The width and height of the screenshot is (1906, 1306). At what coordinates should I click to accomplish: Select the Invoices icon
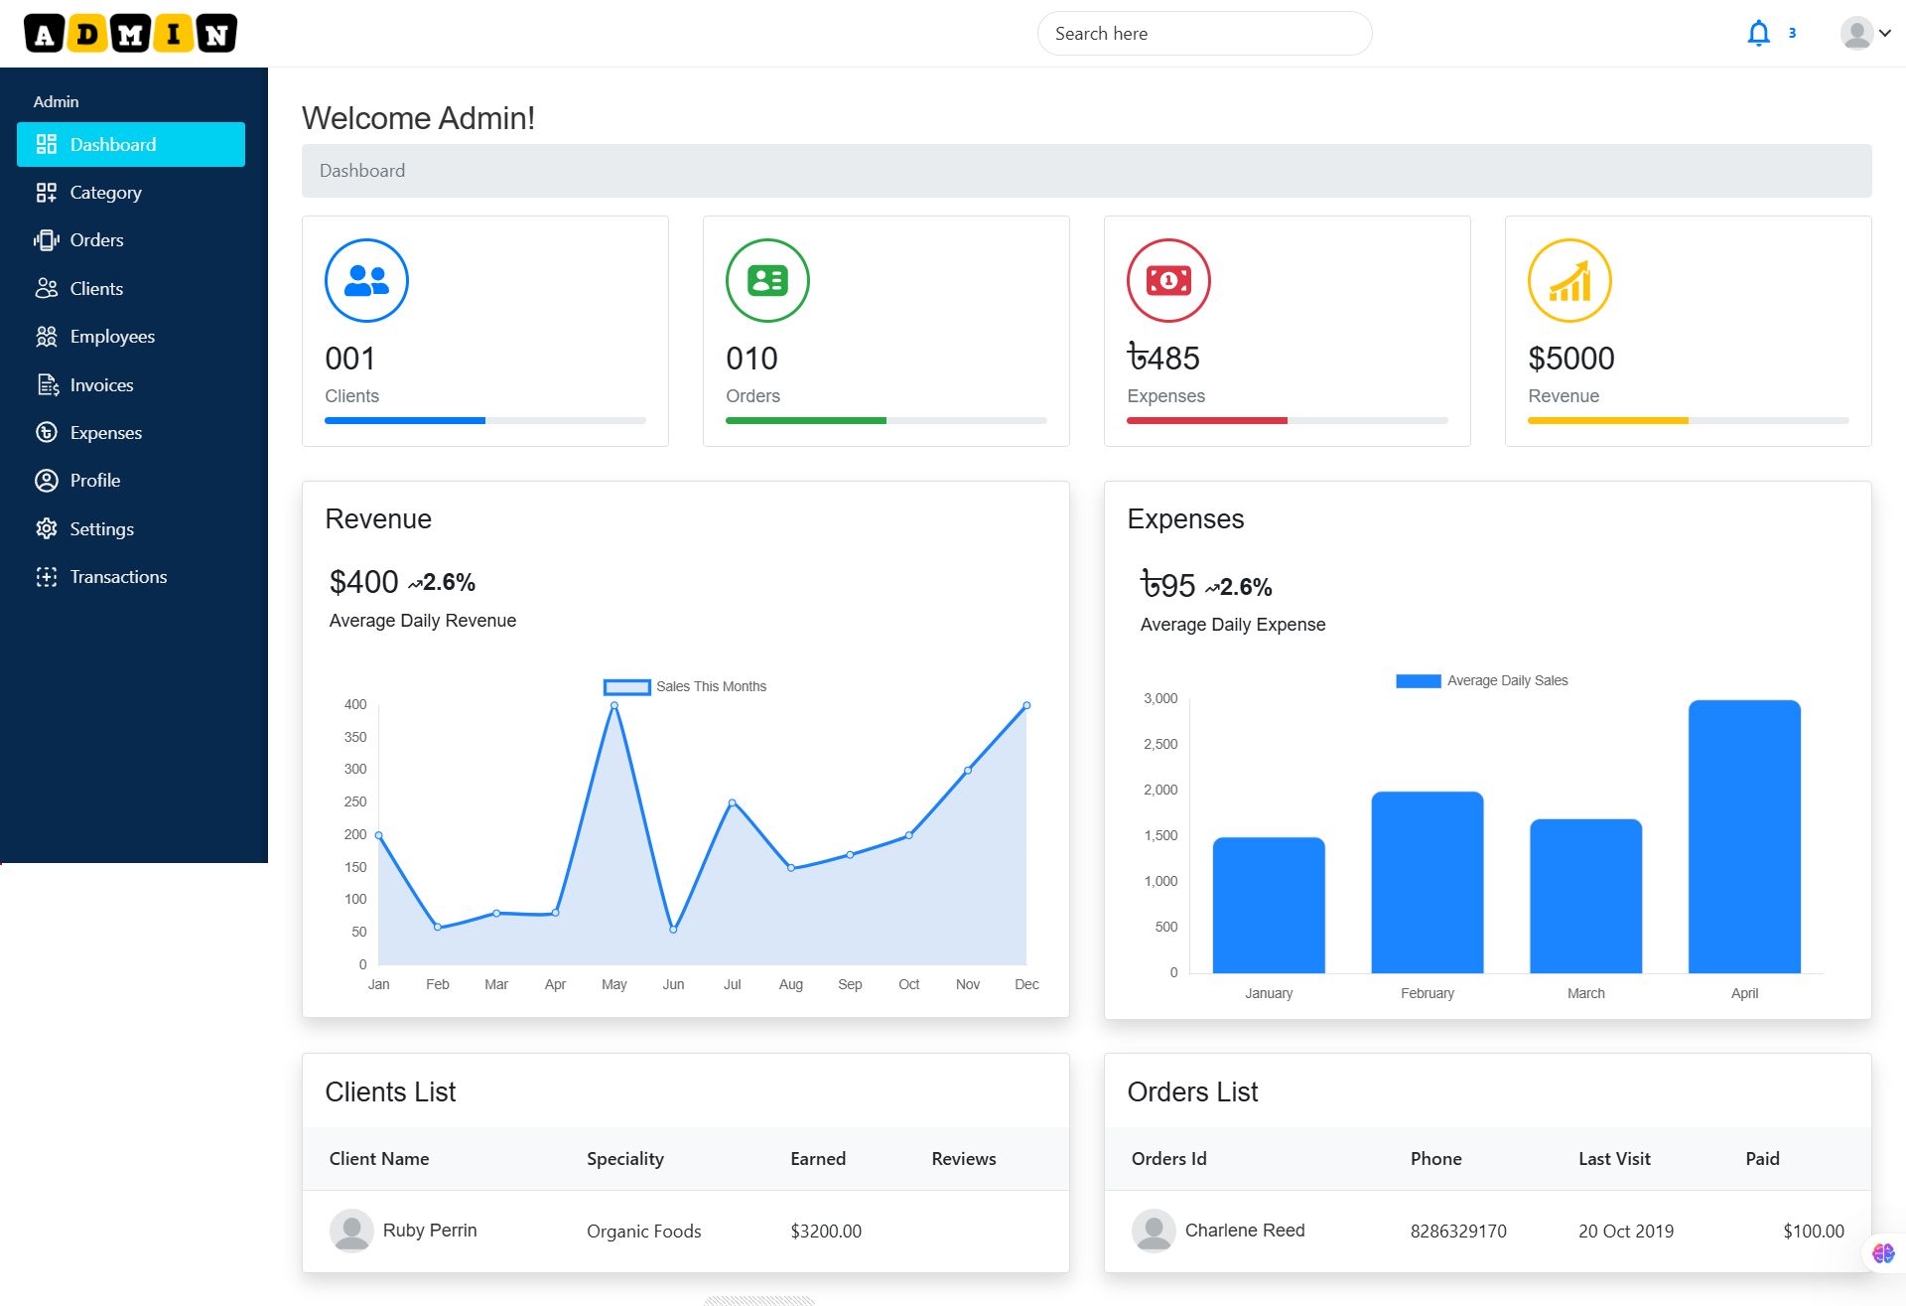click(x=47, y=384)
